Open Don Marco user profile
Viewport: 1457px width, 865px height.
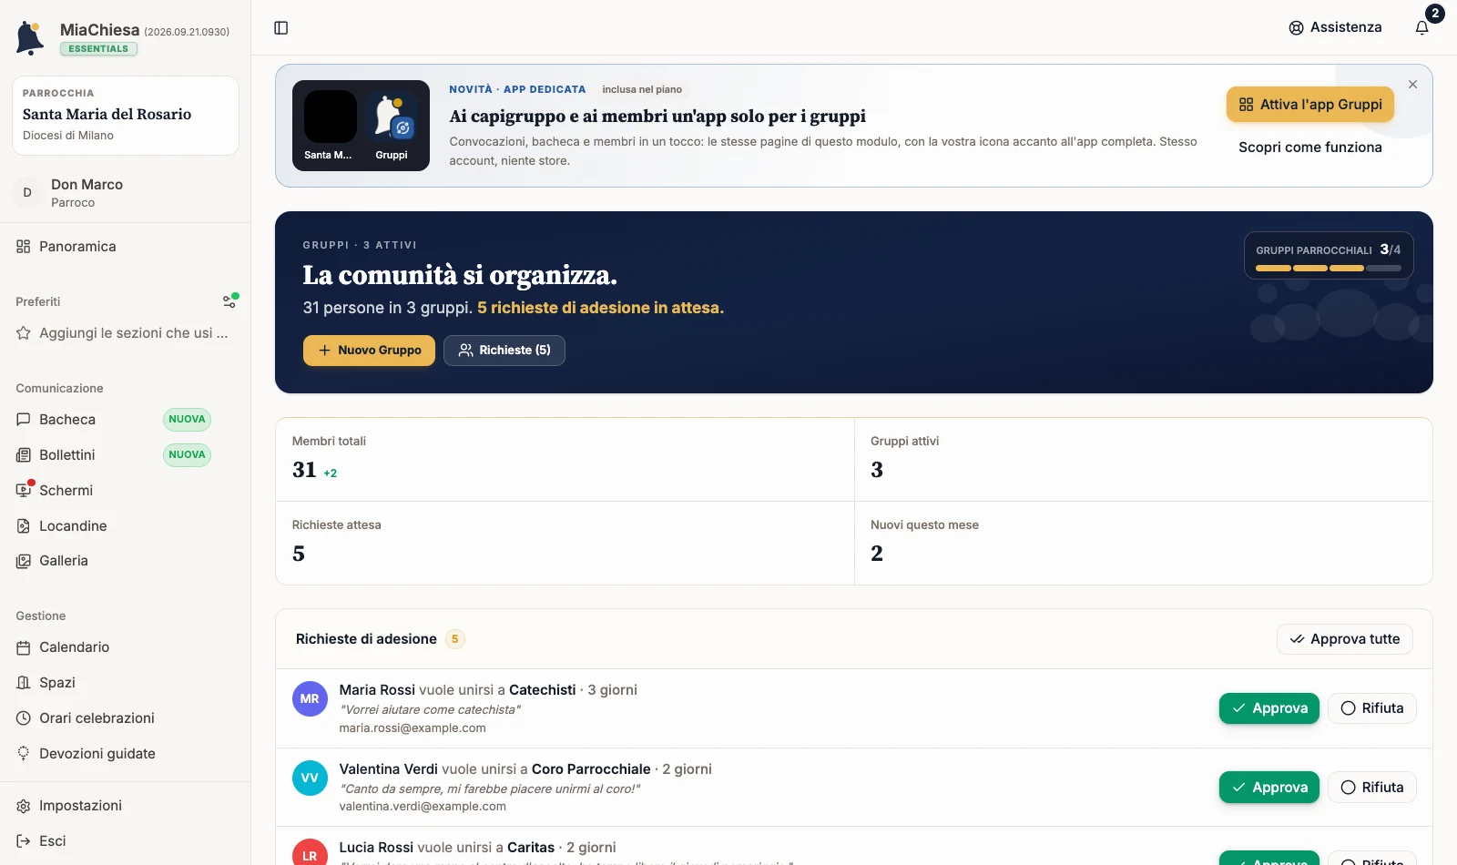126,193
